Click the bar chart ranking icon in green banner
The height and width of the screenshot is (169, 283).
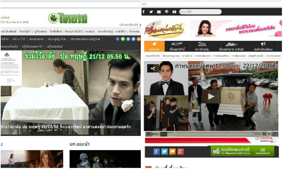[262, 150]
